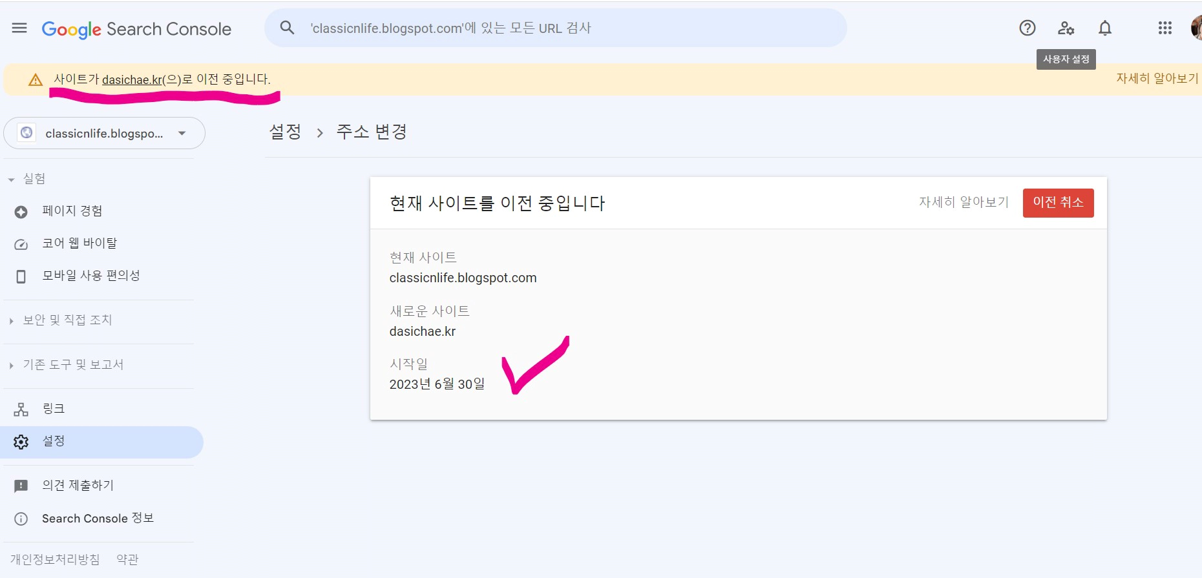Focus the URL inspection search field
1202x578 pixels.
click(556, 28)
